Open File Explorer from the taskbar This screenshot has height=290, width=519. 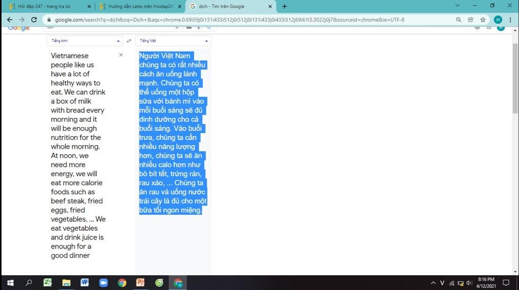point(66,283)
